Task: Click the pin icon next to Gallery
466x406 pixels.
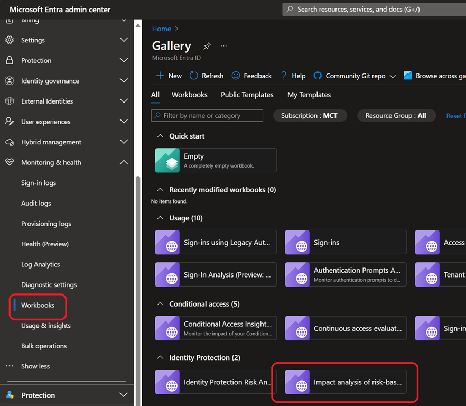Action: [207, 46]
